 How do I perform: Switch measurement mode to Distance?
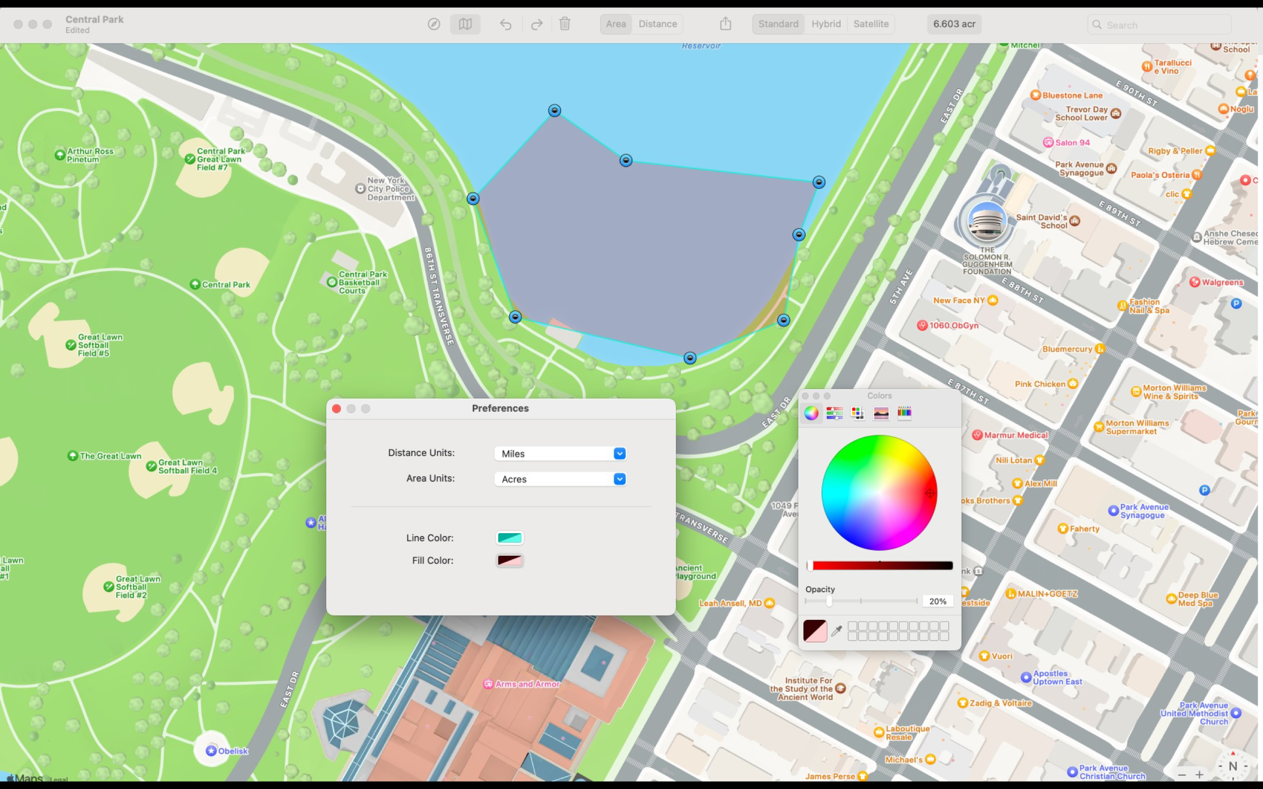click(658, 24)
